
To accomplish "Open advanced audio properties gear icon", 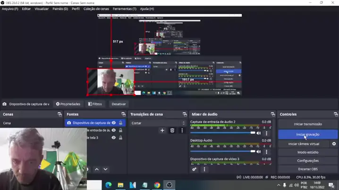I will [x=194, y=169].
